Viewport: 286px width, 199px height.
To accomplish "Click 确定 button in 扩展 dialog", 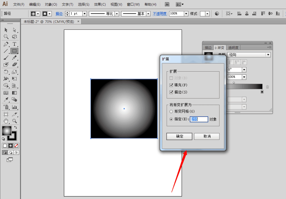I will (x=179, y=136).
